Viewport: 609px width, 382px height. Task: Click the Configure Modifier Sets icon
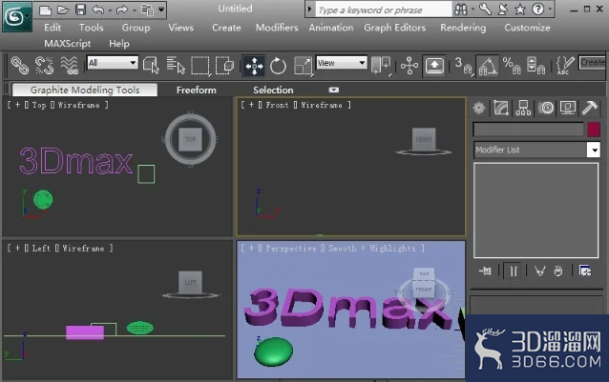pos(585,271)
